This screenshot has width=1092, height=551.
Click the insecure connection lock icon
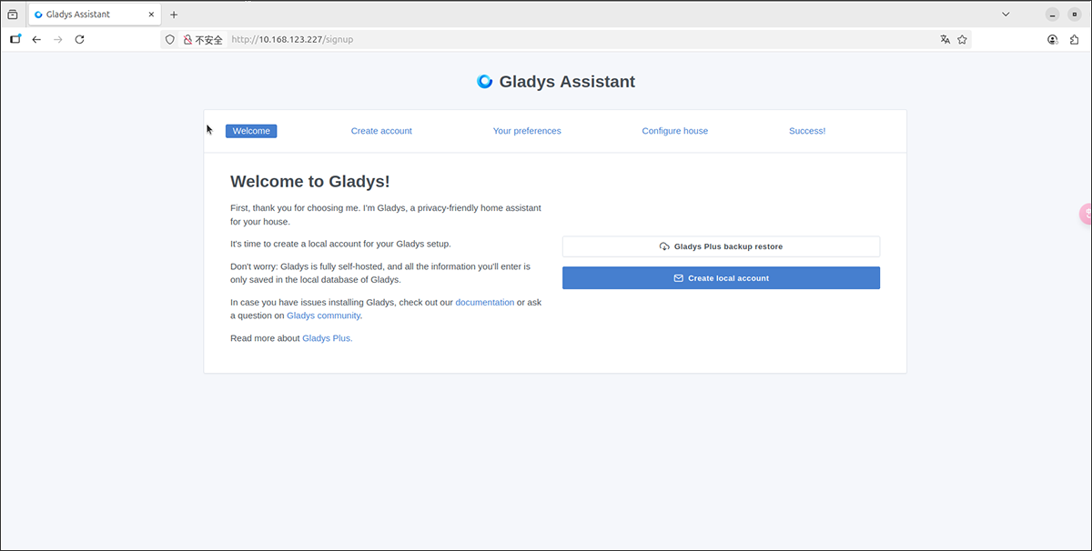pos(187,40)
